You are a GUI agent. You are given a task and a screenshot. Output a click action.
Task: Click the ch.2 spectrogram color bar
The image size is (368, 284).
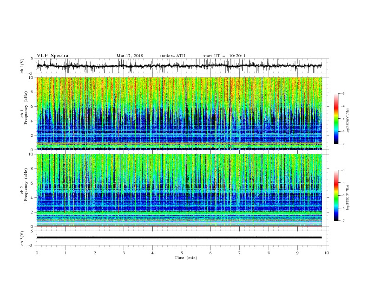coord(336,195)
